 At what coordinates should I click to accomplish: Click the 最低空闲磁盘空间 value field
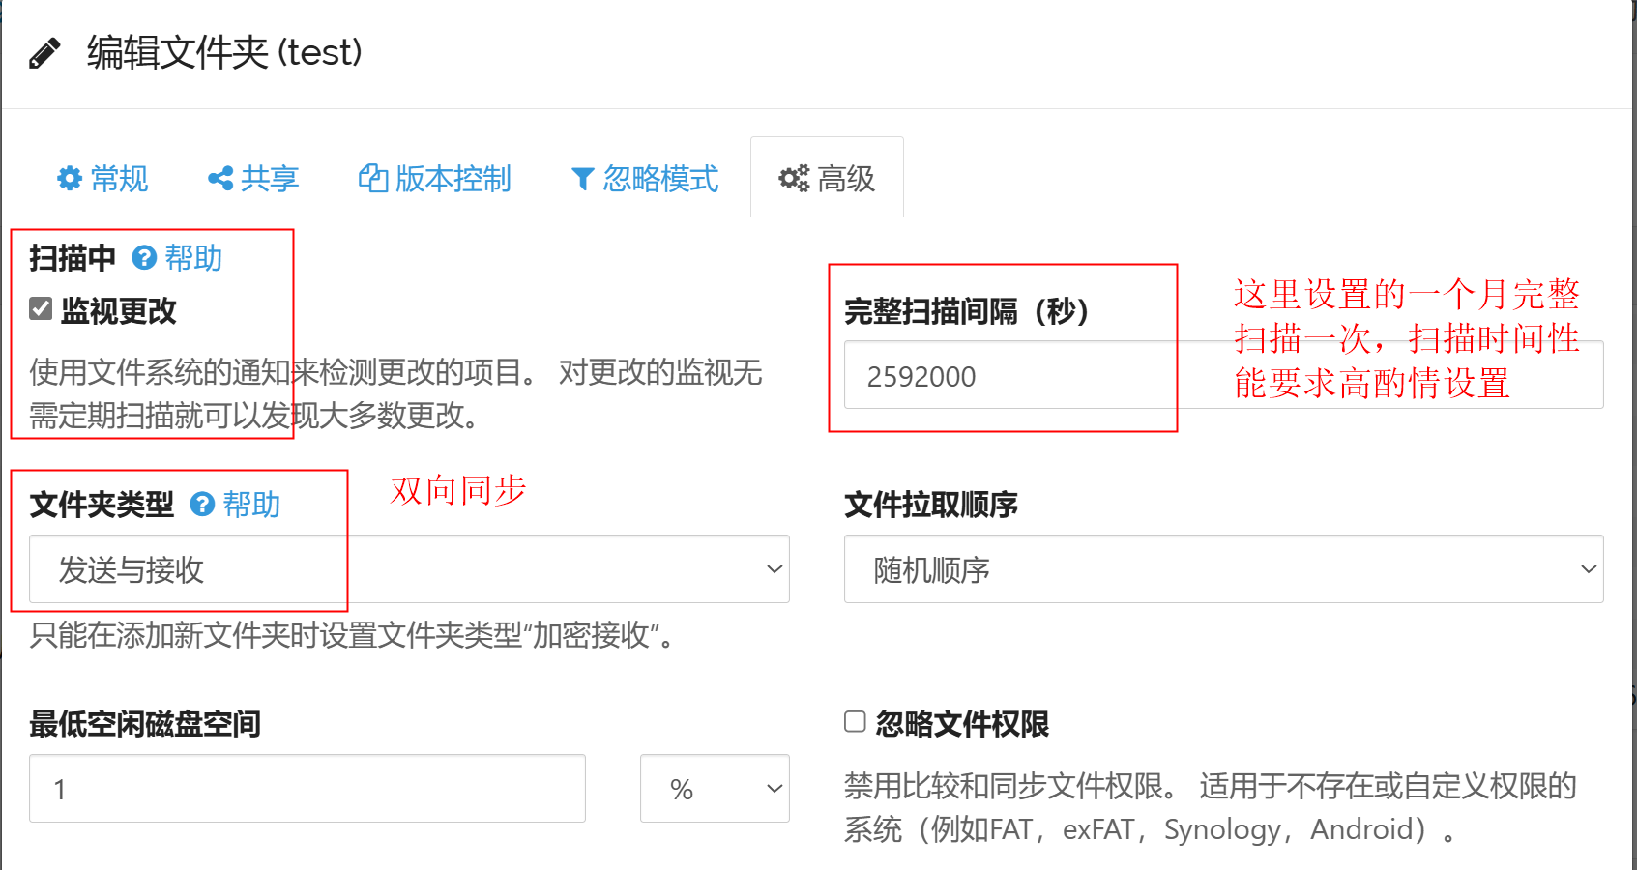(x=307, y=789)
